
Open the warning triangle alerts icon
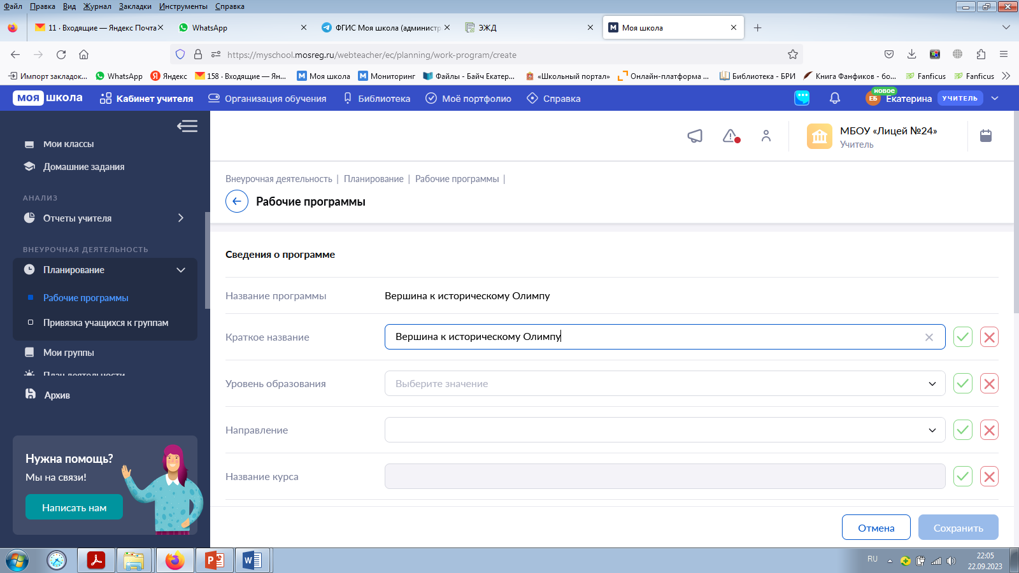click(731, 136)
